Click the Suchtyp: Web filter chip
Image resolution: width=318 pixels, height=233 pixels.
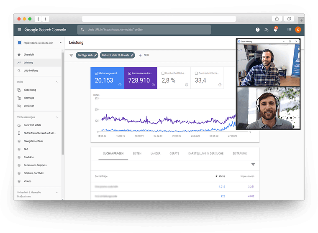point(87,55)
